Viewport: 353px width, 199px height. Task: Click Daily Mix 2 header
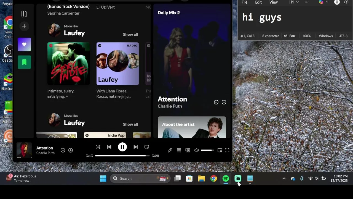169,13
